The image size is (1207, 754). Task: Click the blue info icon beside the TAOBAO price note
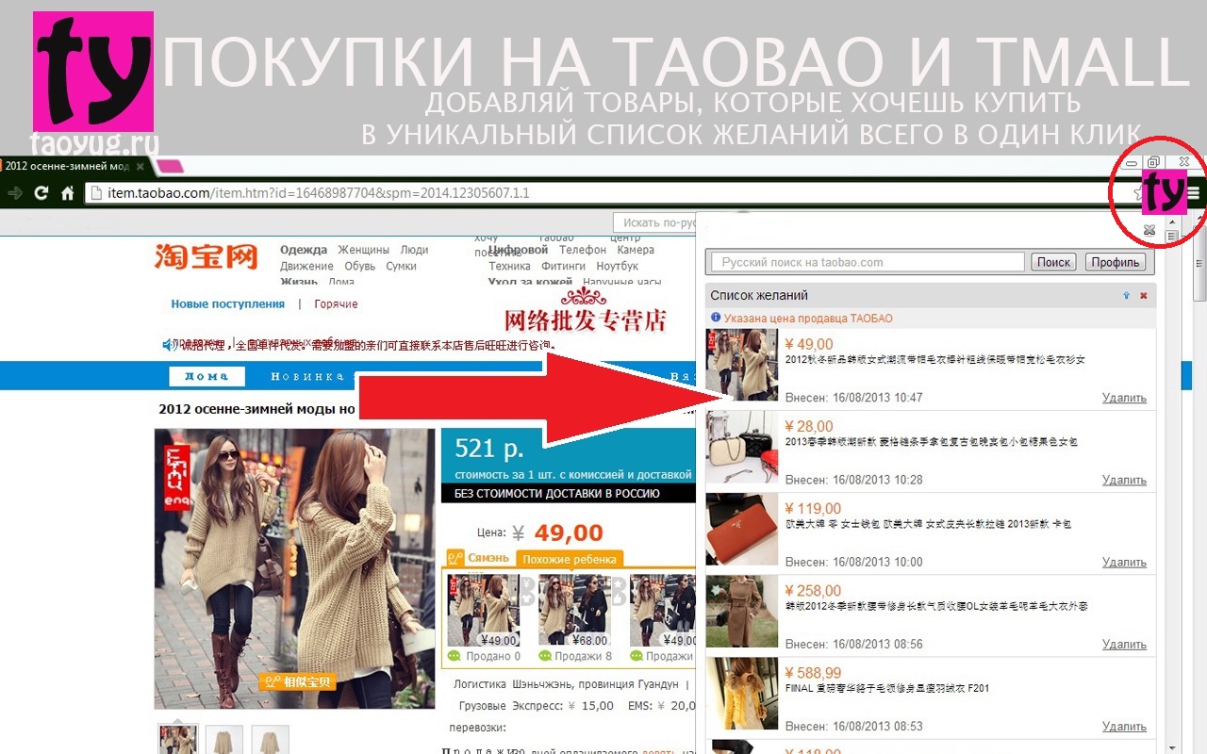point(716,319)
